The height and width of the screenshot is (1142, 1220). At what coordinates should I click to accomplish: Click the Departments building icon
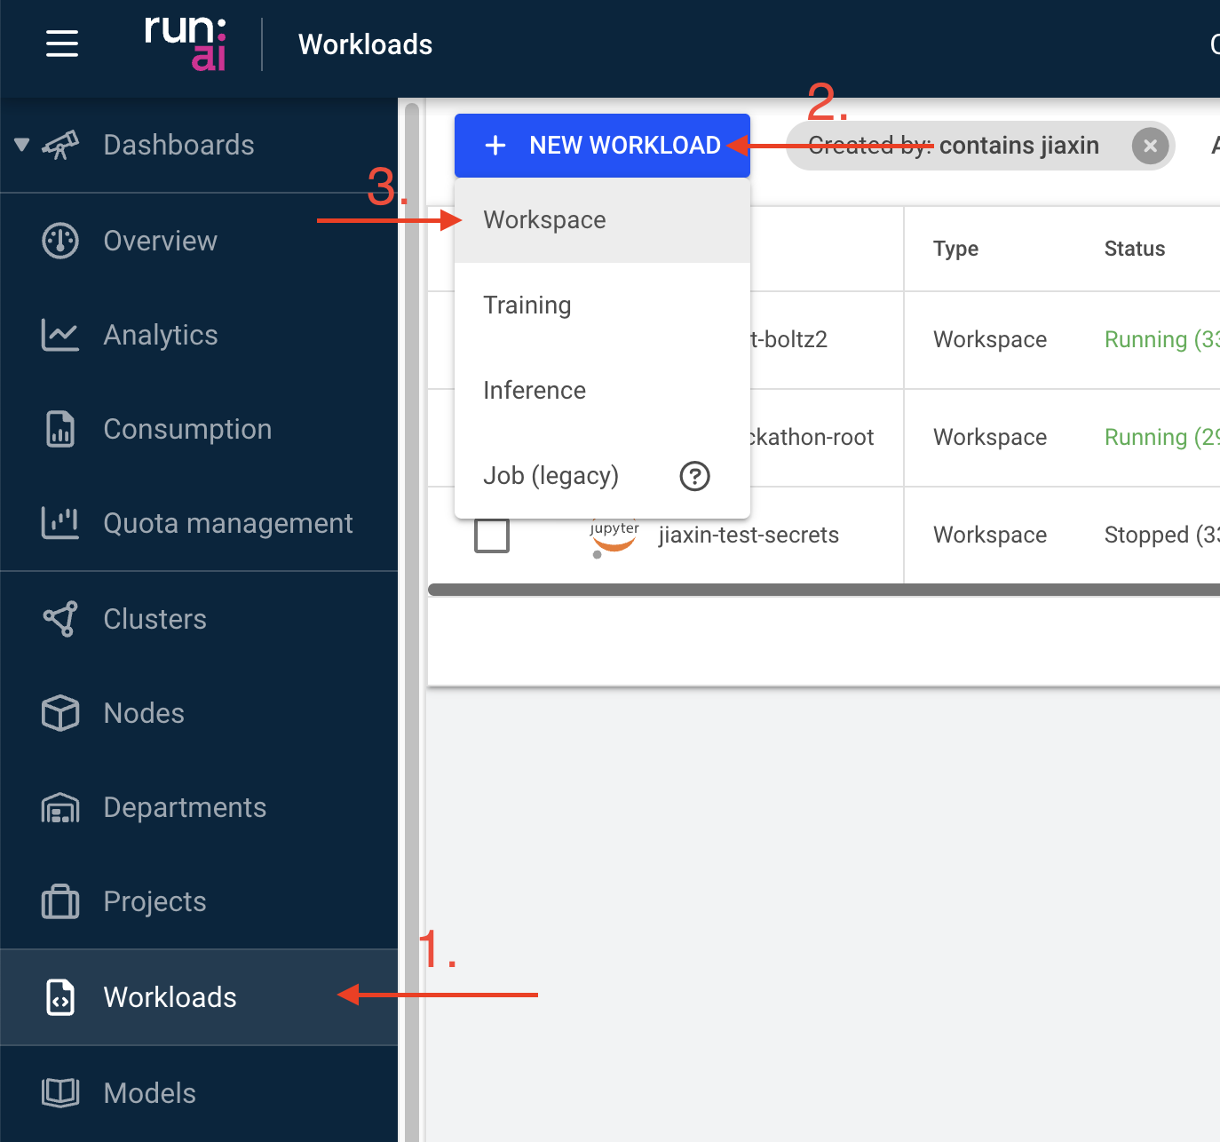pos(59,807)
